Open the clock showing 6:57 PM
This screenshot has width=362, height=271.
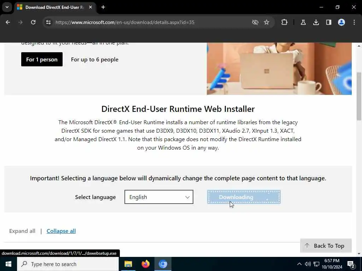coord(332,264)
